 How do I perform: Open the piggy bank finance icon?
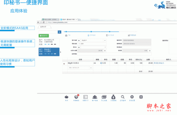[66, 97]
